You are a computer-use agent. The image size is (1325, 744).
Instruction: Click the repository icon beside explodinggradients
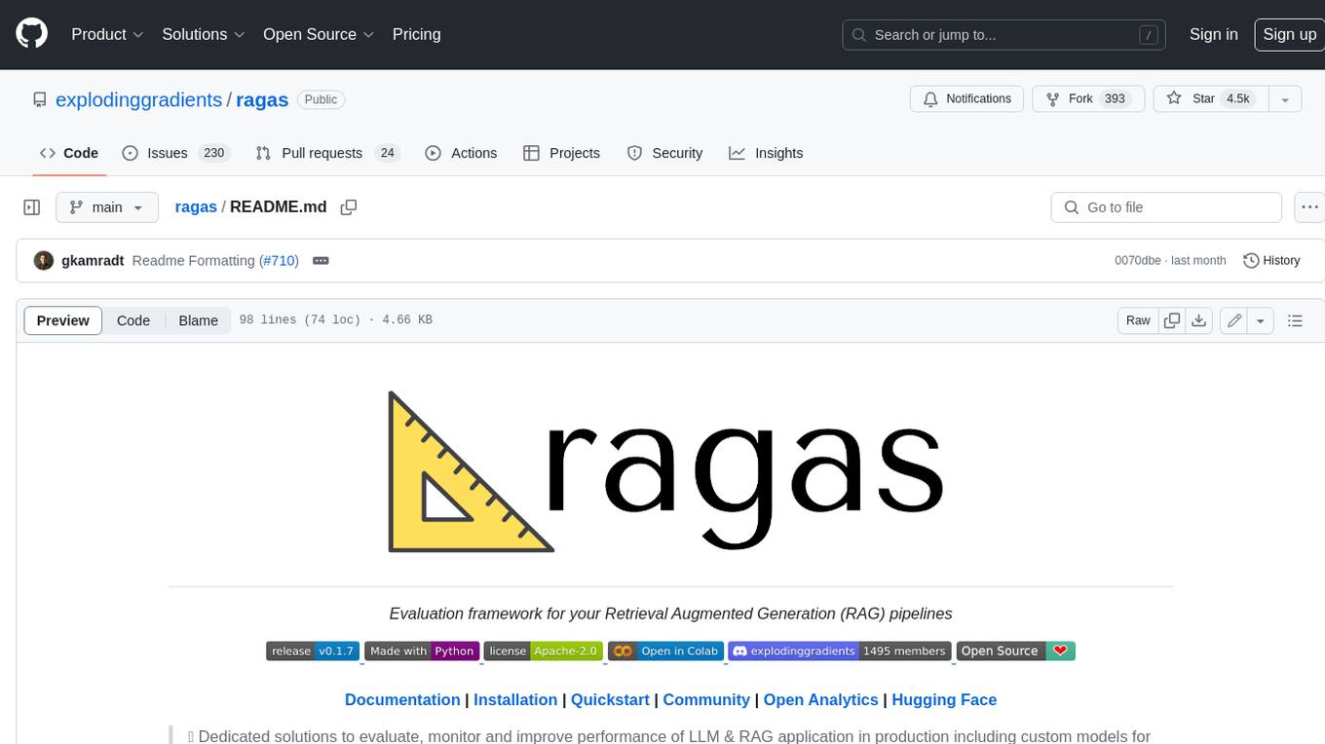click(39, 99)
